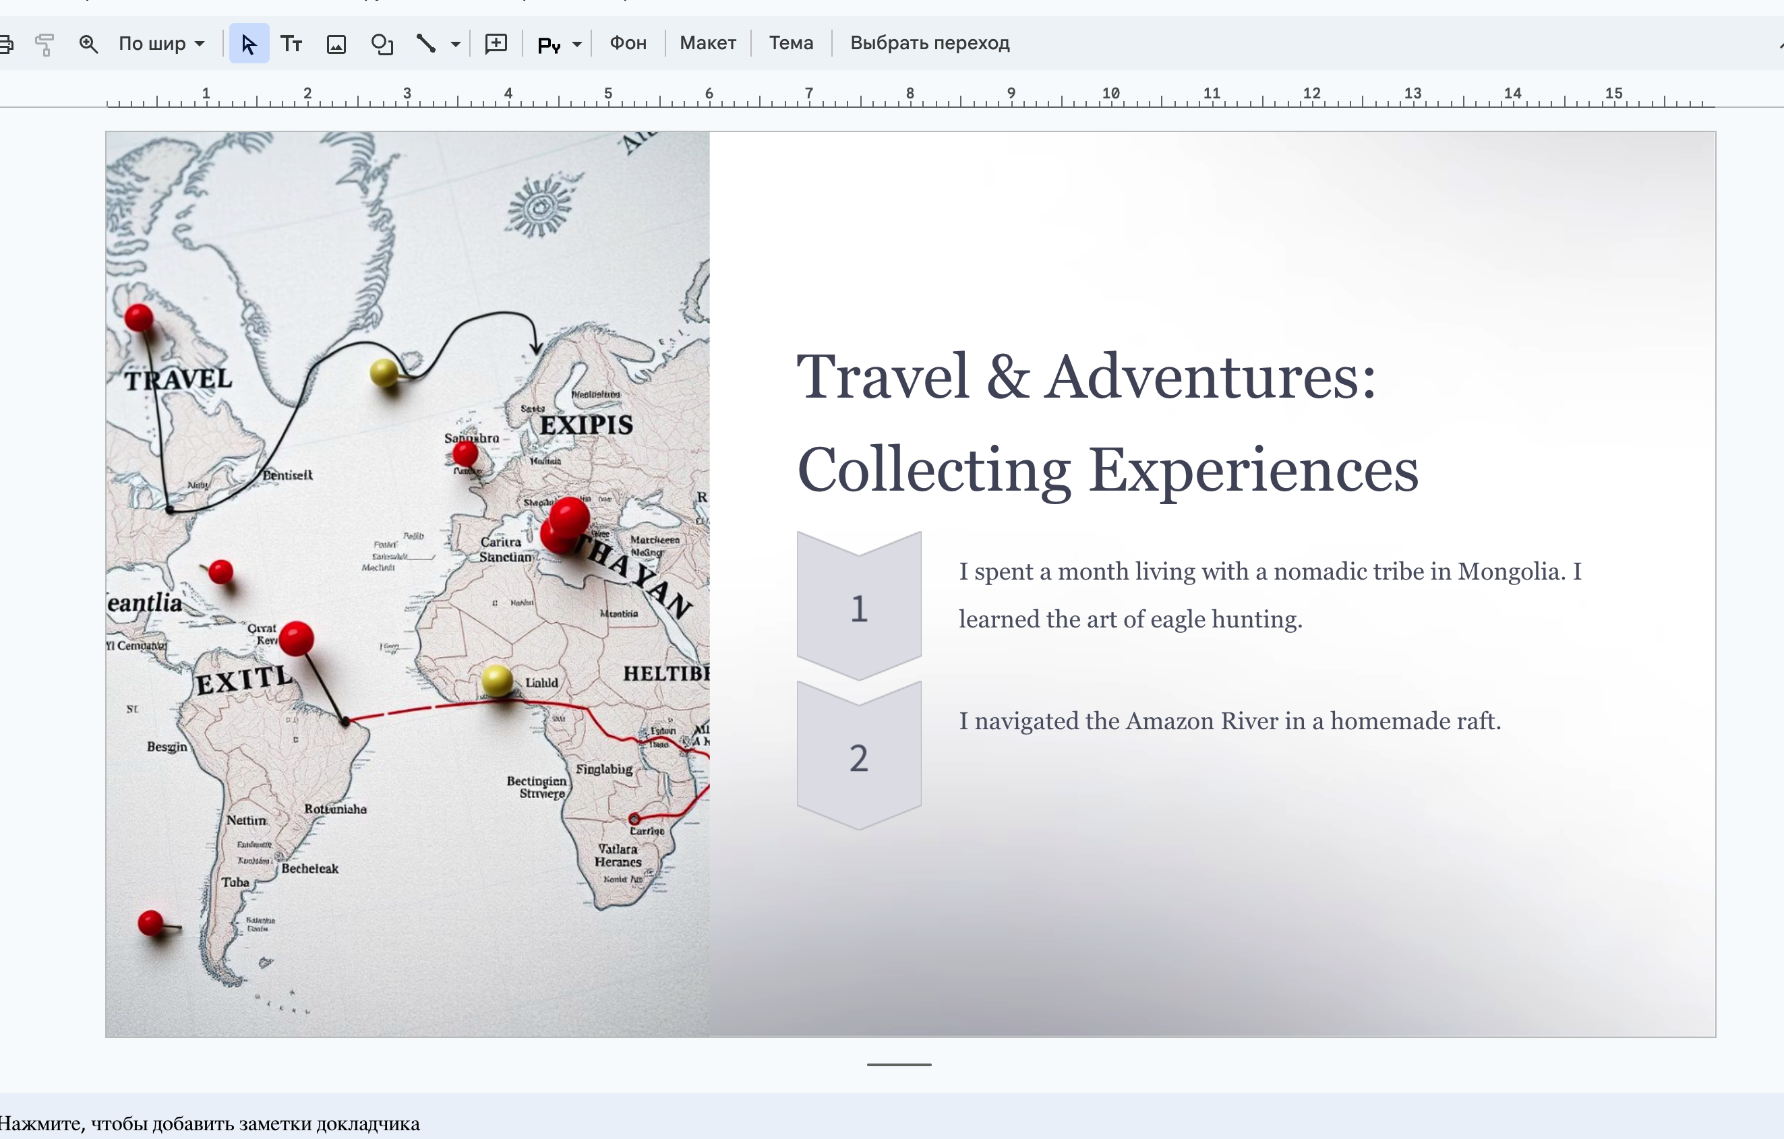Click the insert image icon

pos(336,44)
